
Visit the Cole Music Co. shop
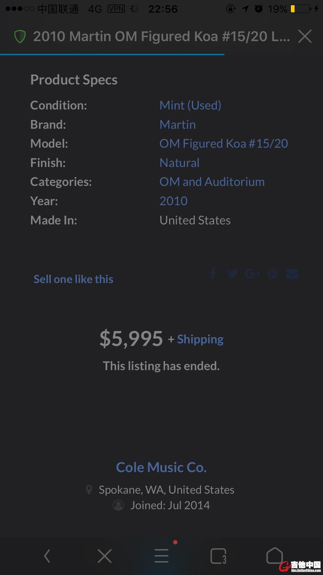coord(161,467)
